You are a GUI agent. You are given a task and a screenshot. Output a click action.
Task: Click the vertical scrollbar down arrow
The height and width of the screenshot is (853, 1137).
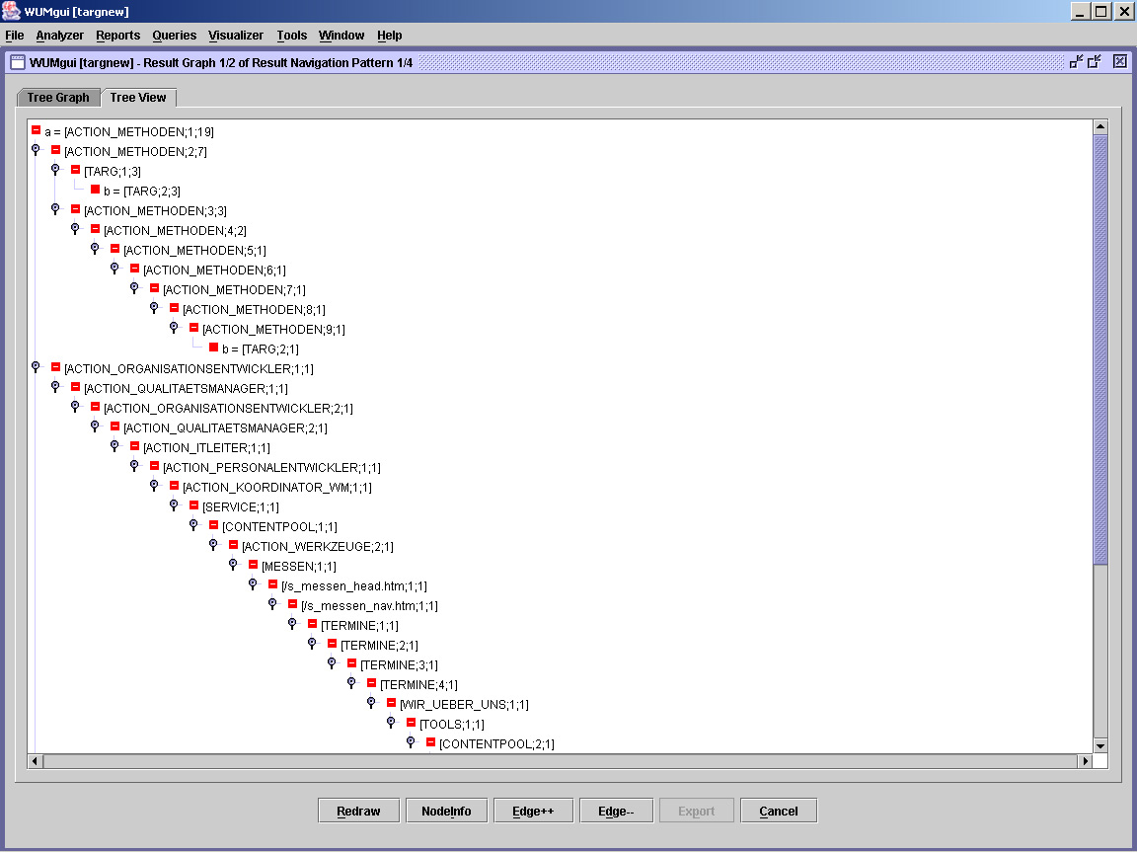tap(1100, 745)
